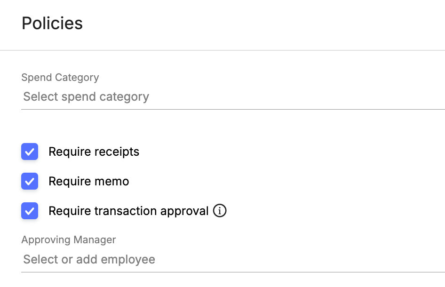Focus the spend category placeholder text
Screen dimensions: 445x287
(86, 97)
